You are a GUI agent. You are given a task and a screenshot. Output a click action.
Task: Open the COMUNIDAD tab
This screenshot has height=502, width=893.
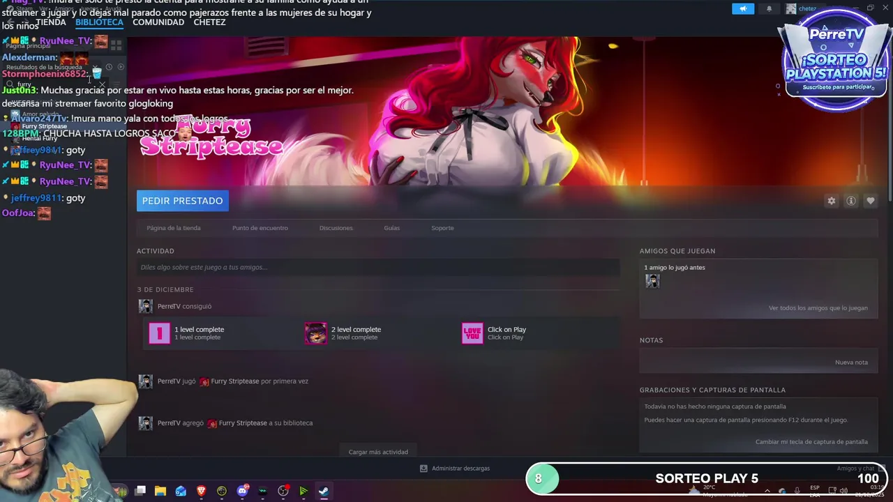(158, 22)
